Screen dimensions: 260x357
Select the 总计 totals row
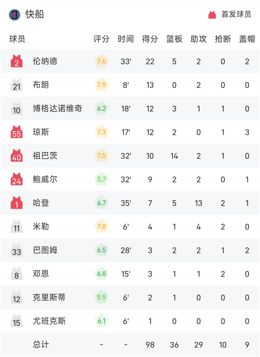pos(130,345)
